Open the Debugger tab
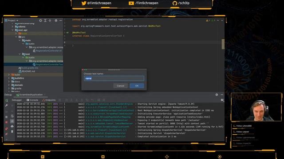The image size is (284, 159). coord(17,100)
